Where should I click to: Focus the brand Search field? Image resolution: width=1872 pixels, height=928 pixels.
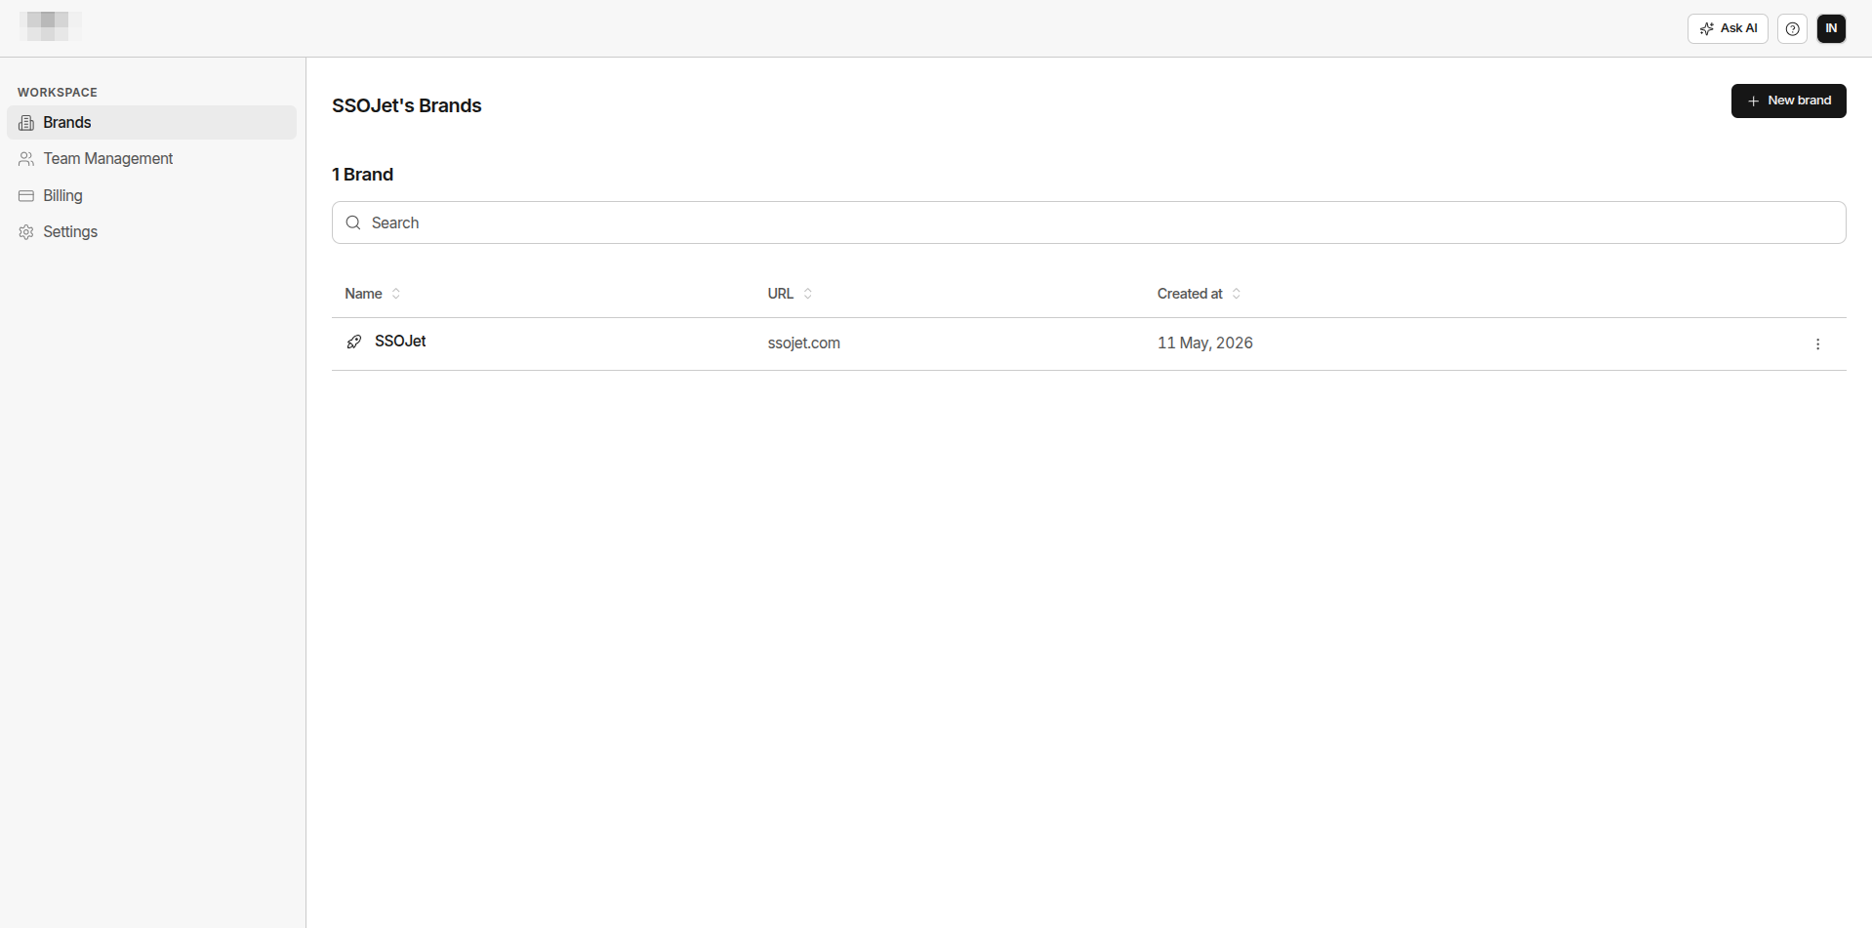[x=1088, y=222]
